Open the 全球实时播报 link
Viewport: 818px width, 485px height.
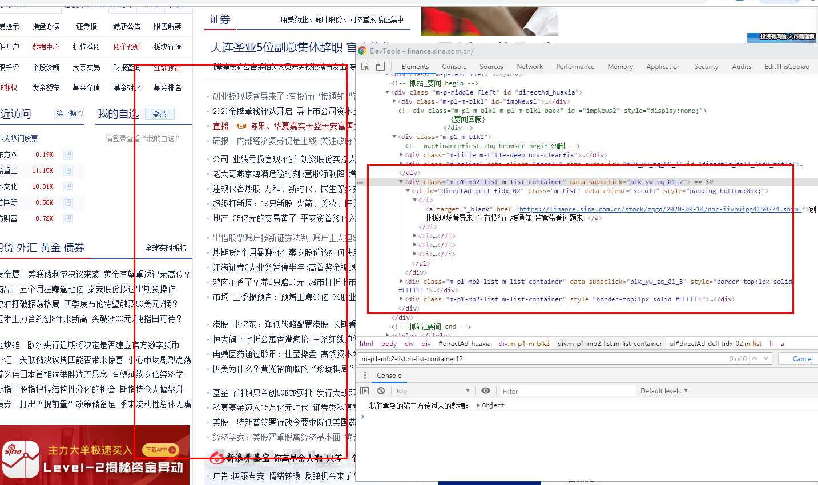click(x=166, y=248)
